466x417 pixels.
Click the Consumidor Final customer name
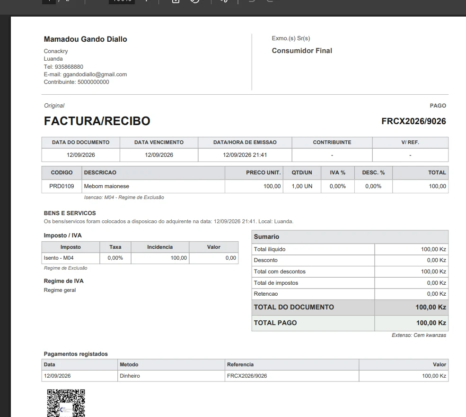point(302,51)
